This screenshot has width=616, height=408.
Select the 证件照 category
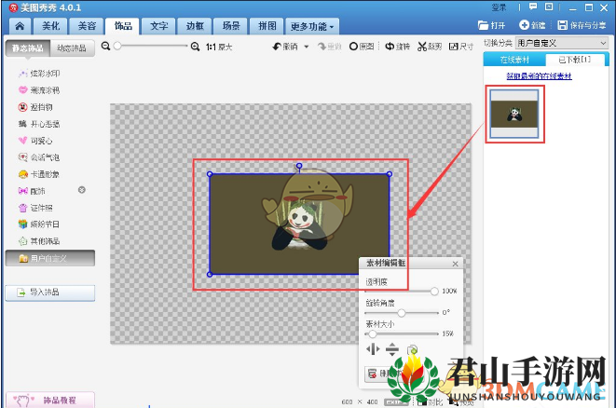[35, 208]
